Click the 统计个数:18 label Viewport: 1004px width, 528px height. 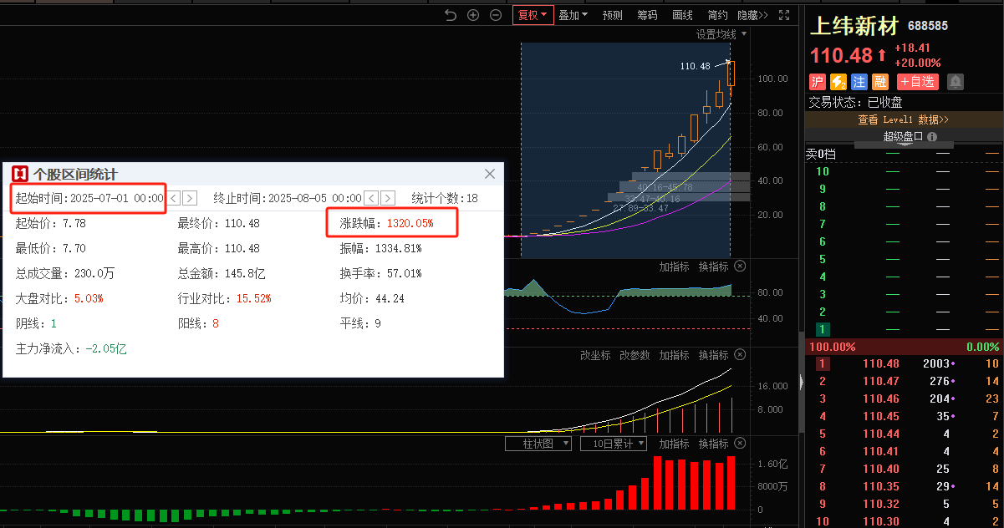445,198
